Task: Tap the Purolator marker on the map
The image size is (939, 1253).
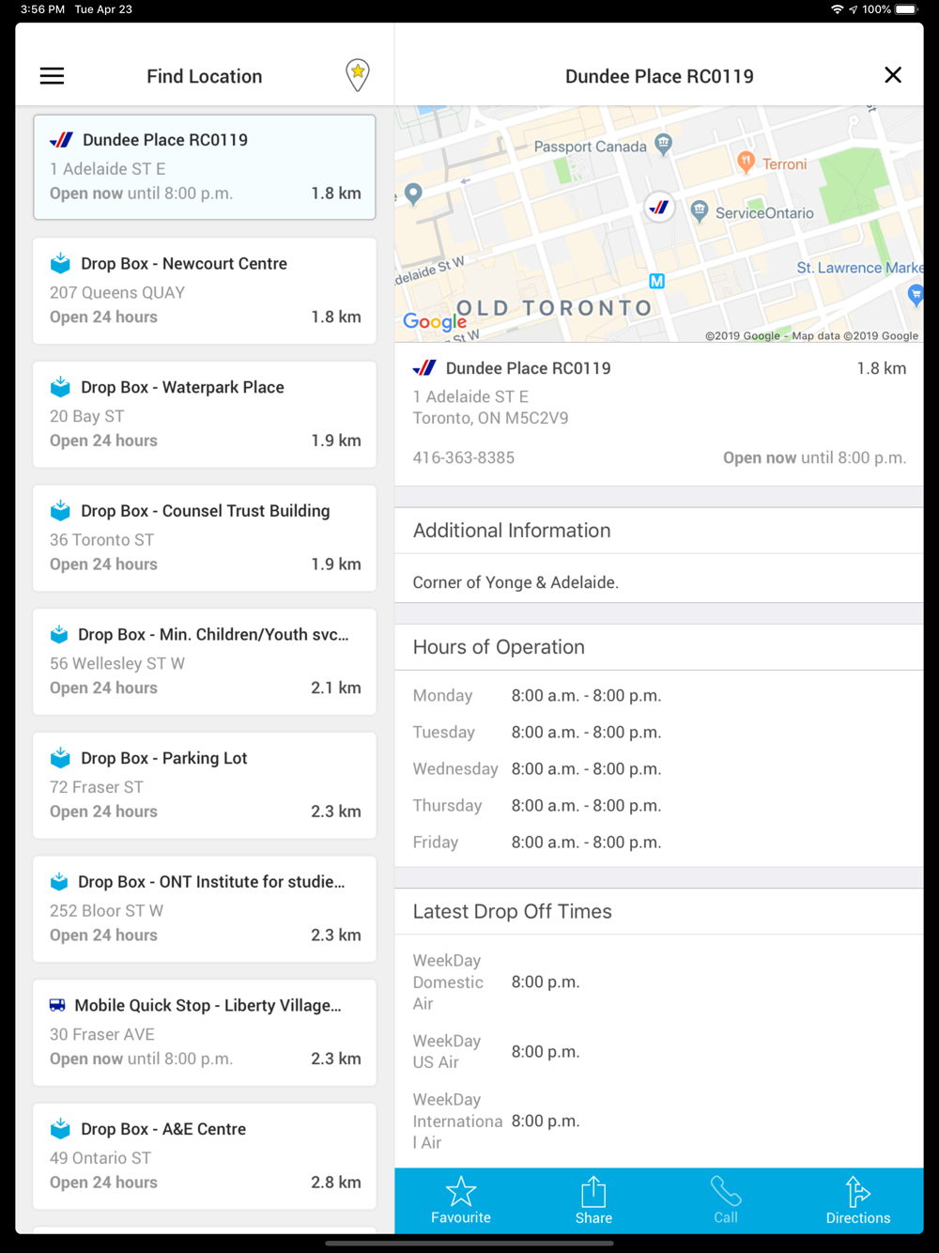Action: (659, 208)
